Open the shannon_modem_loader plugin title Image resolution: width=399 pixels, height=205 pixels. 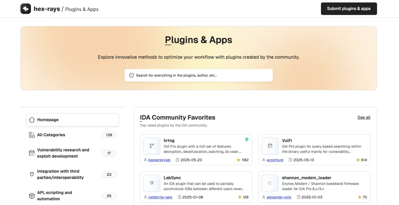pyautogui.click(x=307, y=178)
